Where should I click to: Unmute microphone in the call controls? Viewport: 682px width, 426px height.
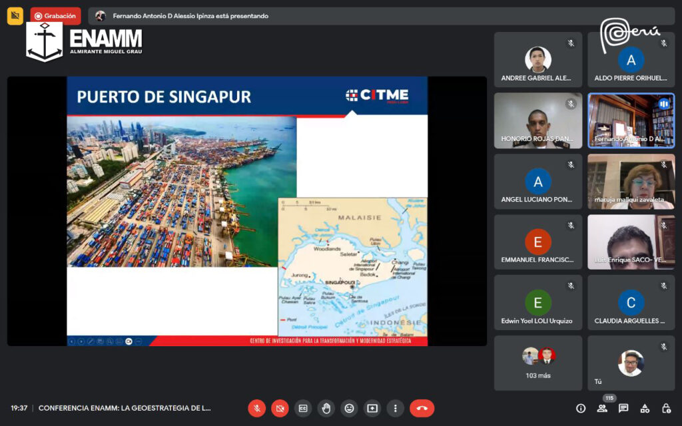pyautogui.click(x=256, y=408)
